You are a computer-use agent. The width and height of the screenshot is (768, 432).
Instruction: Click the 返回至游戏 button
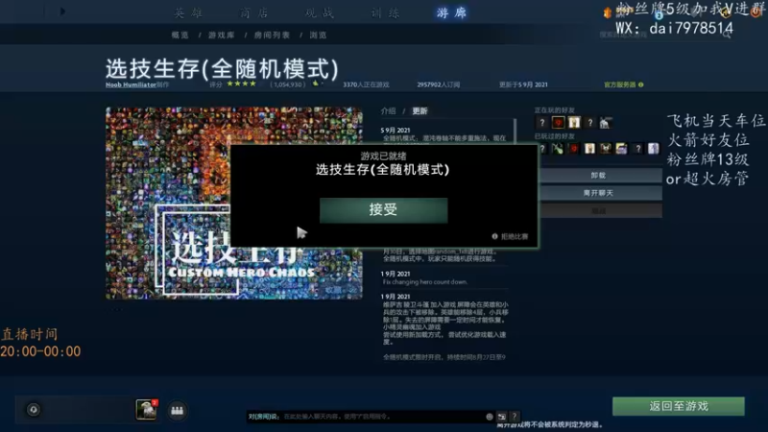pos(679,406)
